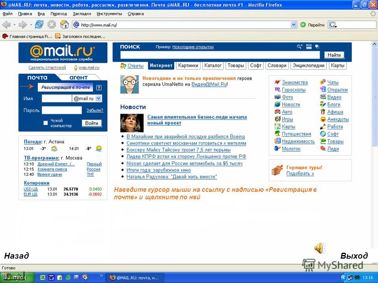Click the "Регистрация в почте" link

(66, 87)
